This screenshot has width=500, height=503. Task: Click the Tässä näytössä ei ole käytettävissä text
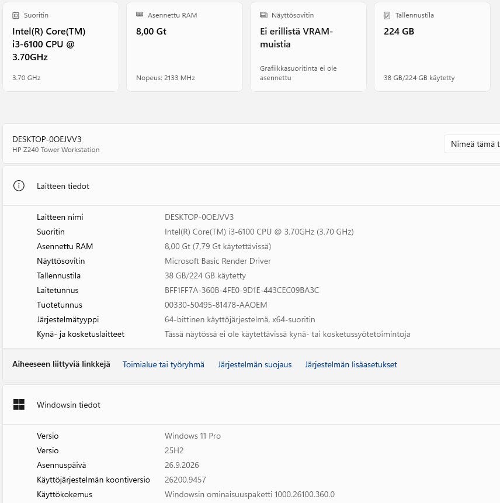point(287,335)
